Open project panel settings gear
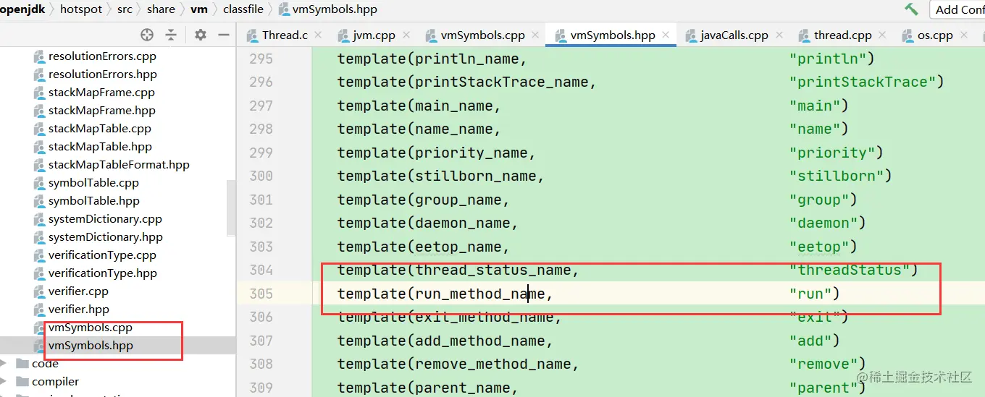Viewport: 985px width, 397px height. (201, 35)
